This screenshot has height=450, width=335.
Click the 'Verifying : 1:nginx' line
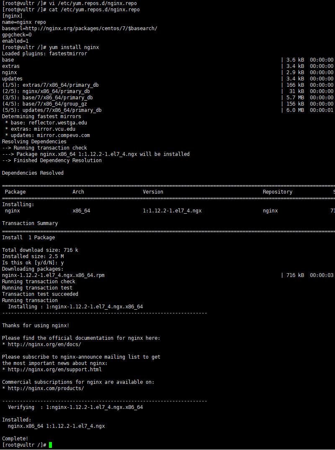pos(75,408)
